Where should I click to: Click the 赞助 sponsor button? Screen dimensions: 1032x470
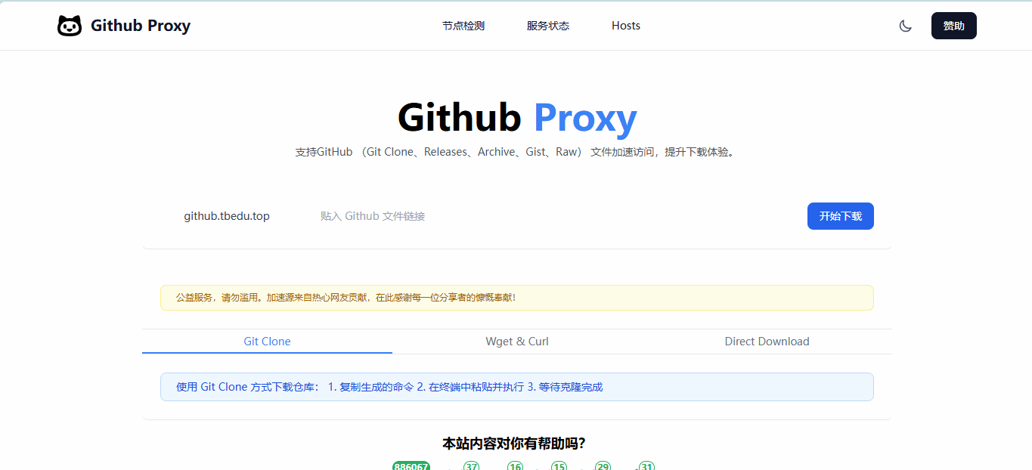click(x=954, y=26)
